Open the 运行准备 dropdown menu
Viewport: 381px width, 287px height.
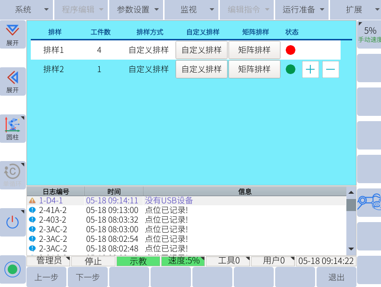coord(302,10)
